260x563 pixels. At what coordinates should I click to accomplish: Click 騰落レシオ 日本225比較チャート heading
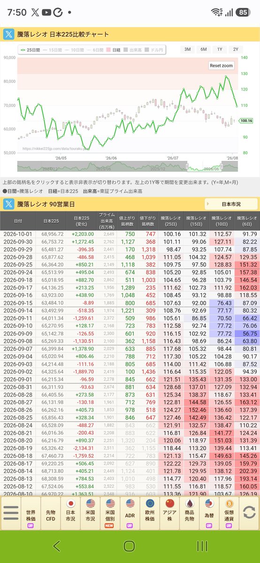pyautogui.click(x=63, y=34)
